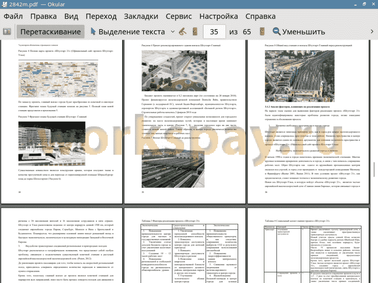Open the Файл menu
378x283 pixels.
click(13, 16)
